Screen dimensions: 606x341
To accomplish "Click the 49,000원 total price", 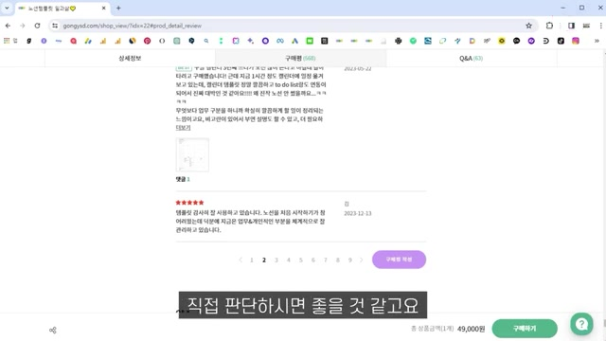I will point(471,329).
